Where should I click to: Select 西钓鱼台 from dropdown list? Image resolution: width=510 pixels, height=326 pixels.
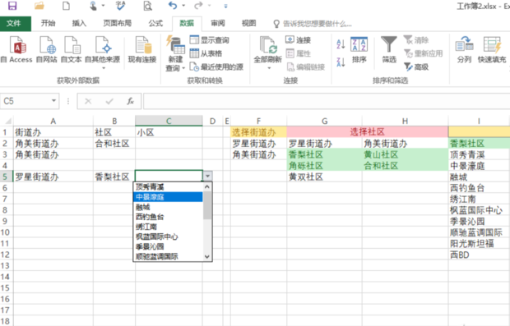[168, 217]
